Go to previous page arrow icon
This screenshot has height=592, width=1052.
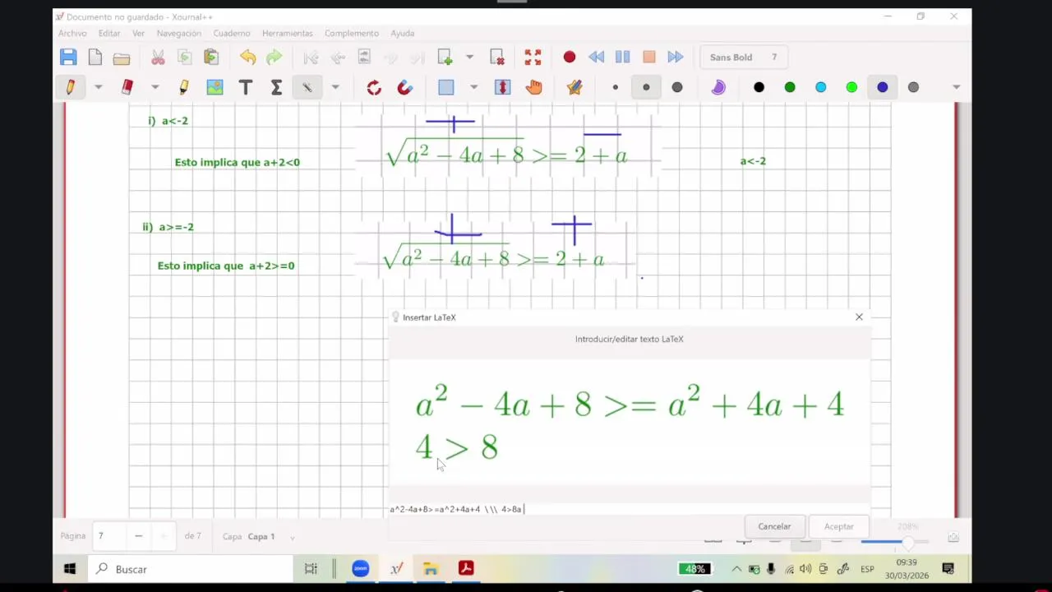tap(338, 58)
